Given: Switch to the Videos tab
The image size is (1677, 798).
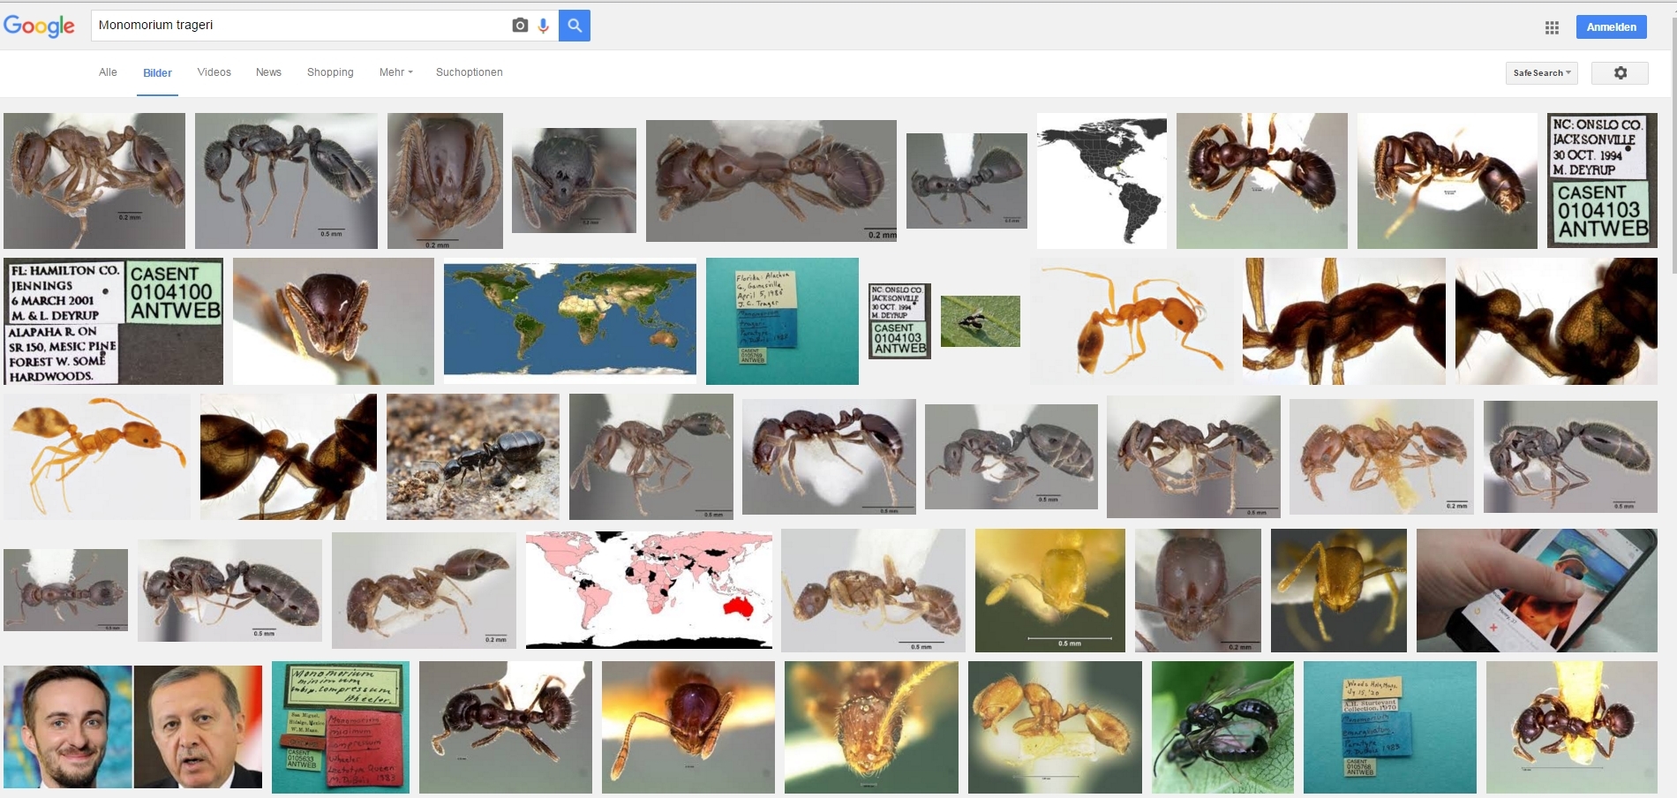Looking at the screenshot, I should pyautogui.click(x=214, y=72).
